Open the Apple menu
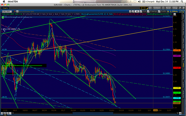 pos(4,1)
